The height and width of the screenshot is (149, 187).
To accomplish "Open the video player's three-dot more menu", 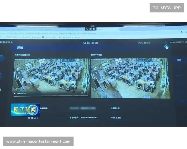I will [87, 93].
